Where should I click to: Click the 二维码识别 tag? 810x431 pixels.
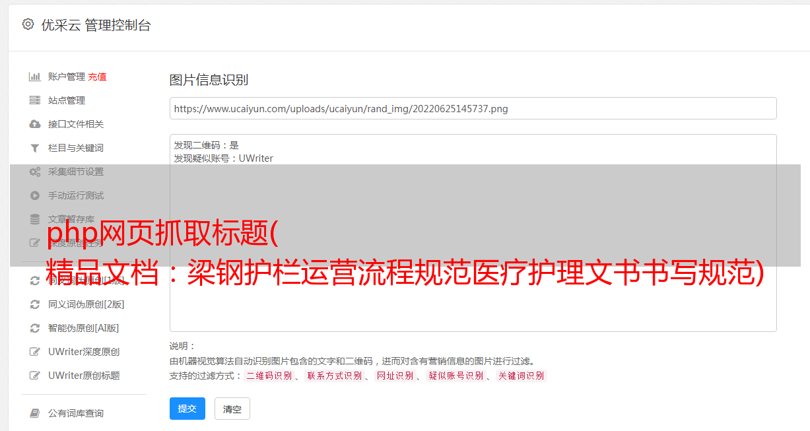269,376
